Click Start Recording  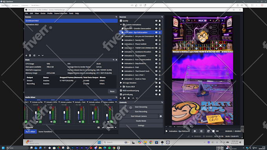click(x=141, y=112)
